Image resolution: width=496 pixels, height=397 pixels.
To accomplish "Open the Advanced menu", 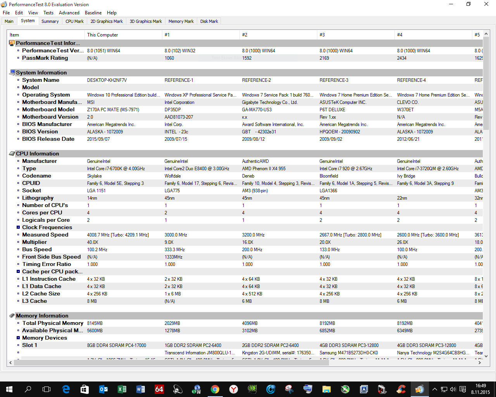I will (69, 13).
